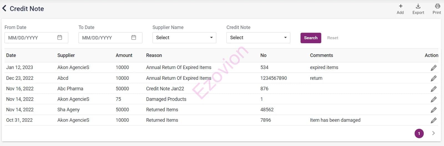Viewport: 444px width, 146px height.
Task: Click the Print icon
Action: (x=437, y=6)
